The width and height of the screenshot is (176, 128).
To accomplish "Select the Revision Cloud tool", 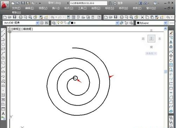I will click(3, 63).
